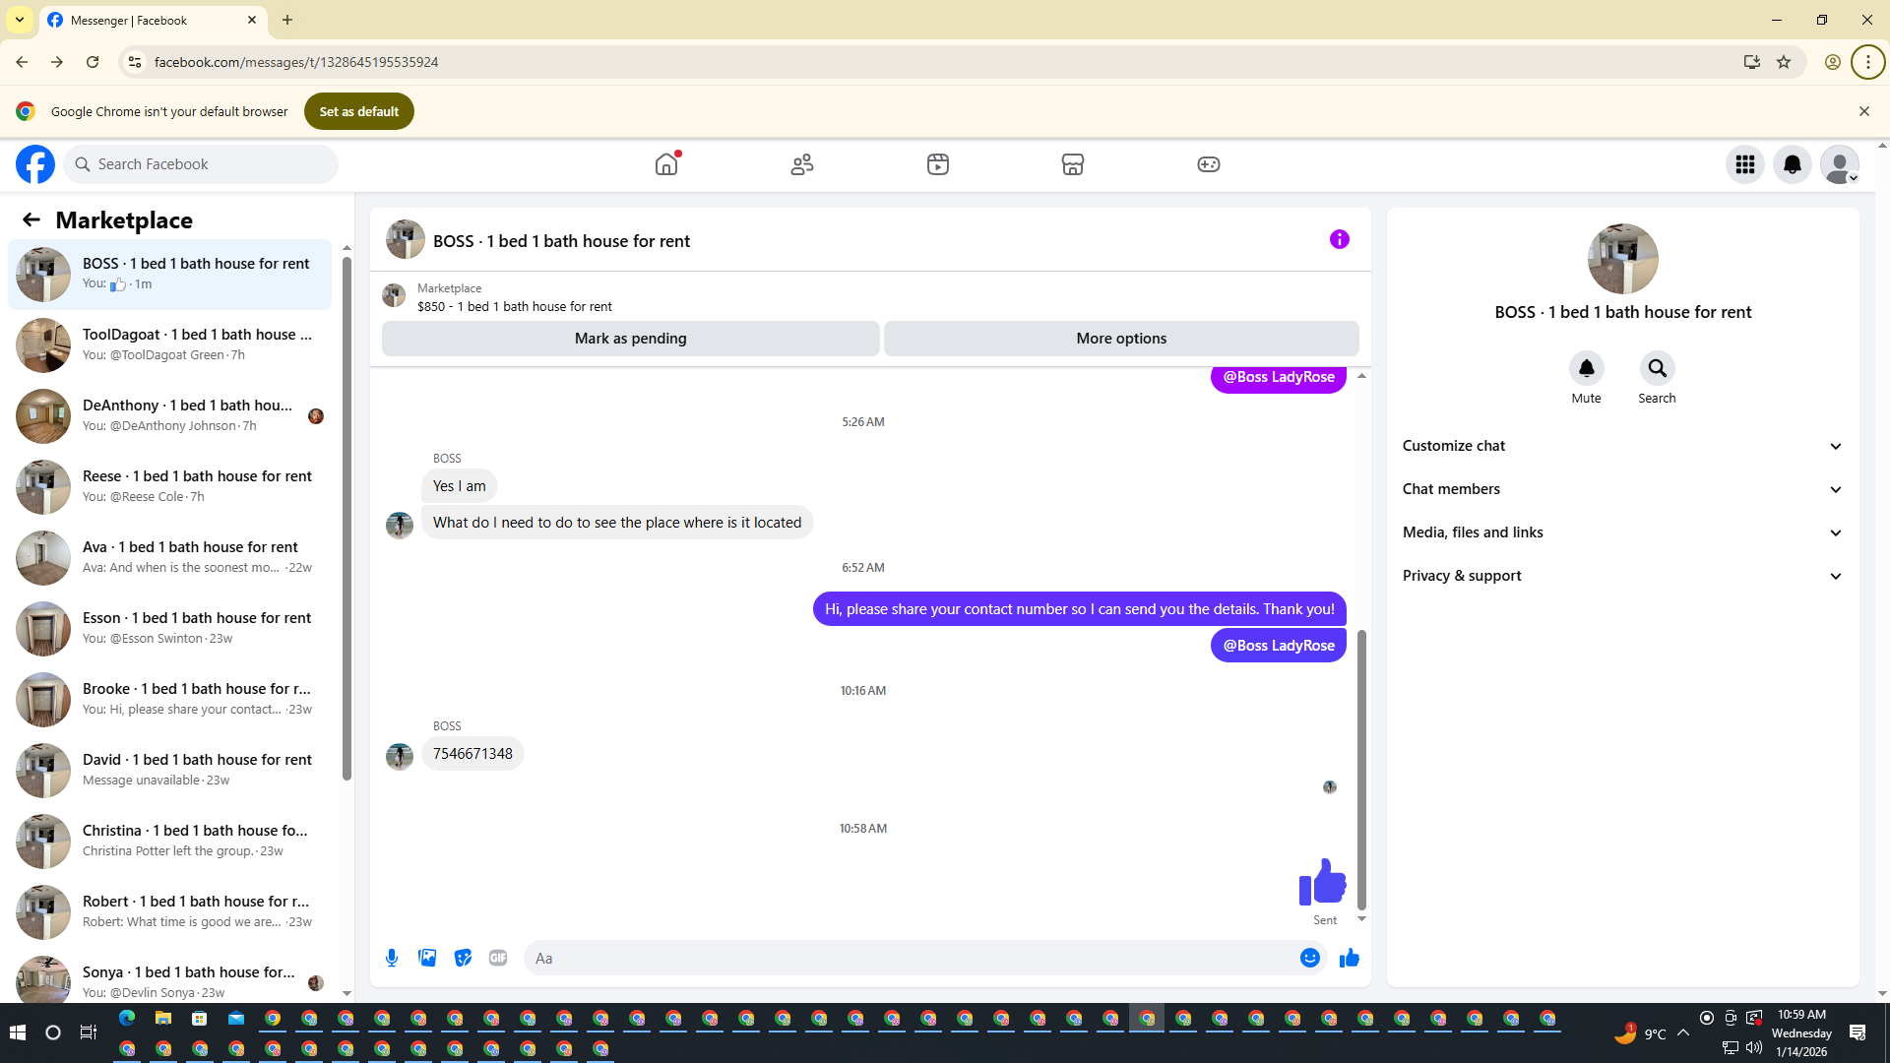This screenshot has width=1890, height=1063.
Task: Toggle the conversation information panel icon
Action: pos(1339,239)
